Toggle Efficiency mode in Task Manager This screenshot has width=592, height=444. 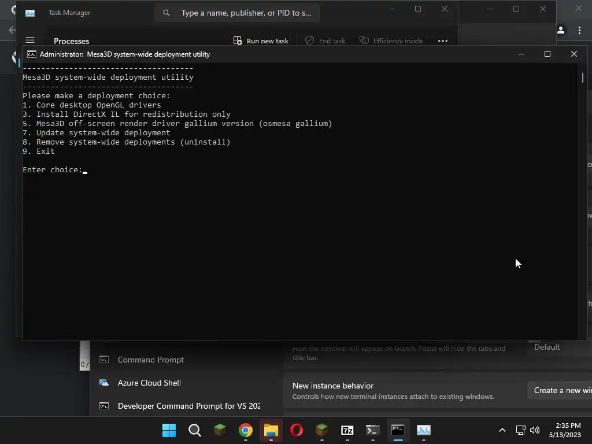point(391,41)
